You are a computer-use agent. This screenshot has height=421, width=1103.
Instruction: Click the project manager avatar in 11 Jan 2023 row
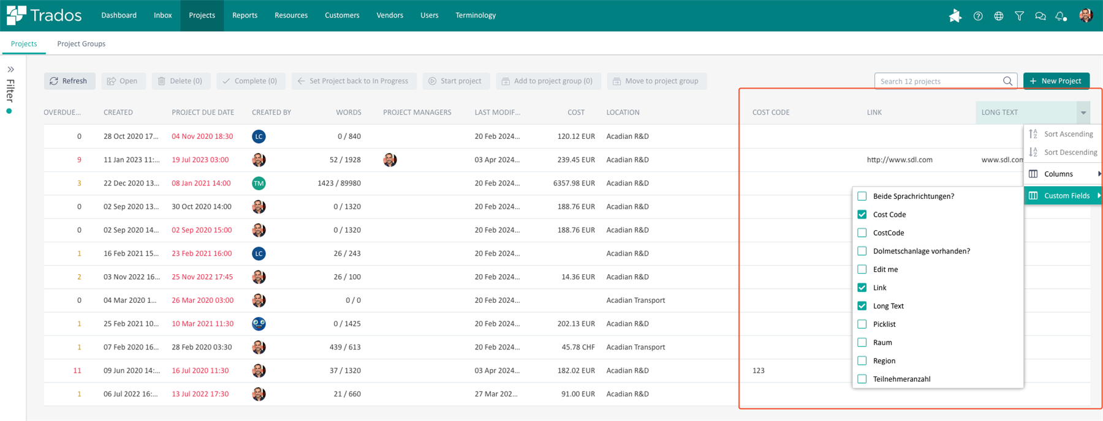(x=390, y=160)
